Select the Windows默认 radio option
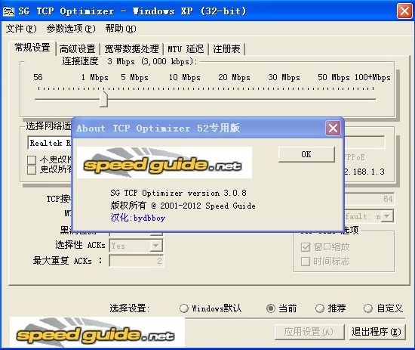This screenshot has width=415, height=350. point(183,308)
